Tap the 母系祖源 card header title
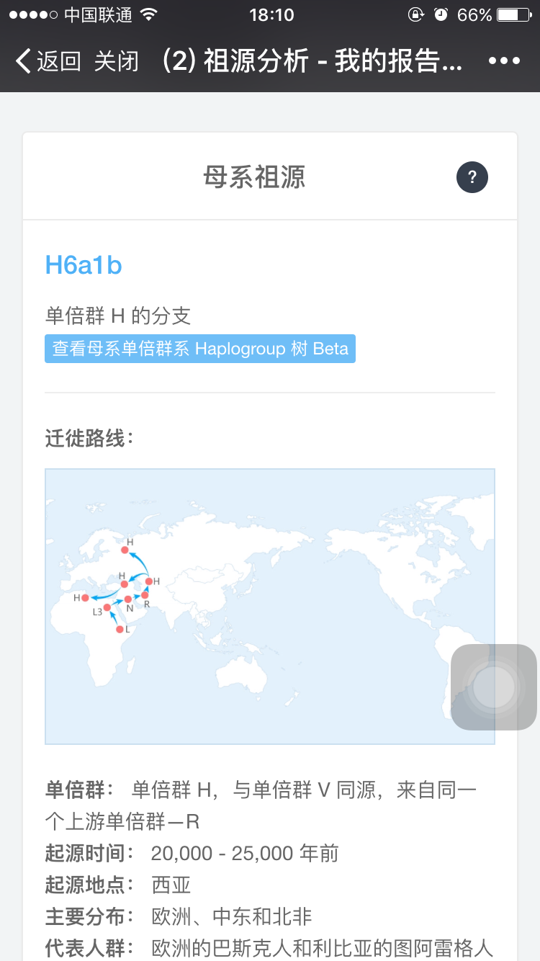 click(254, 177)
